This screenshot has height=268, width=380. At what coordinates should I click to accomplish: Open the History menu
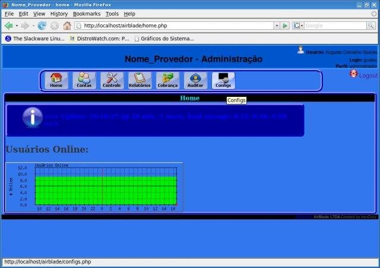click(x=59, y=14)
